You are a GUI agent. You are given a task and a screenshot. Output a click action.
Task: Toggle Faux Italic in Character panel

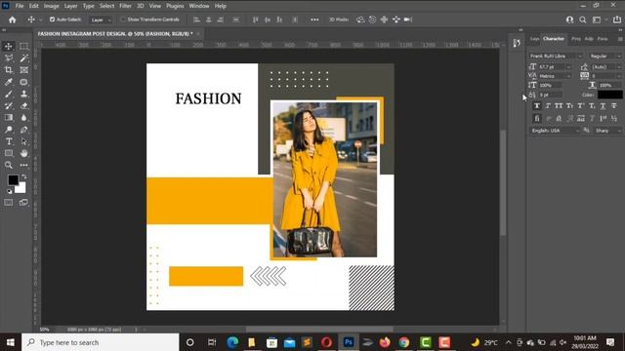(x=548, y=106)
